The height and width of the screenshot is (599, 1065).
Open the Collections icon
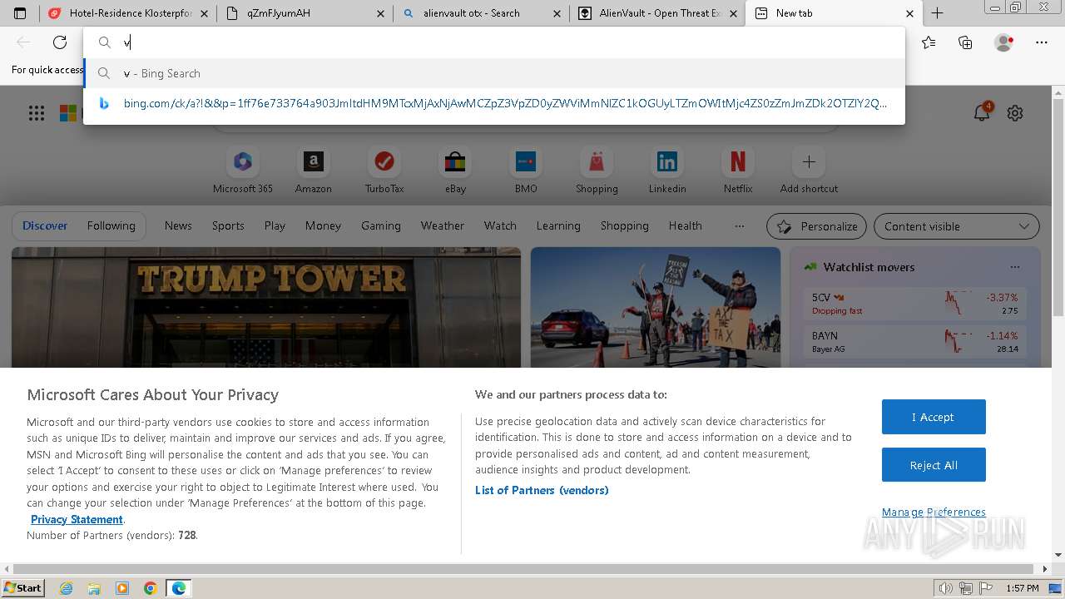click(x=965, y=42)
